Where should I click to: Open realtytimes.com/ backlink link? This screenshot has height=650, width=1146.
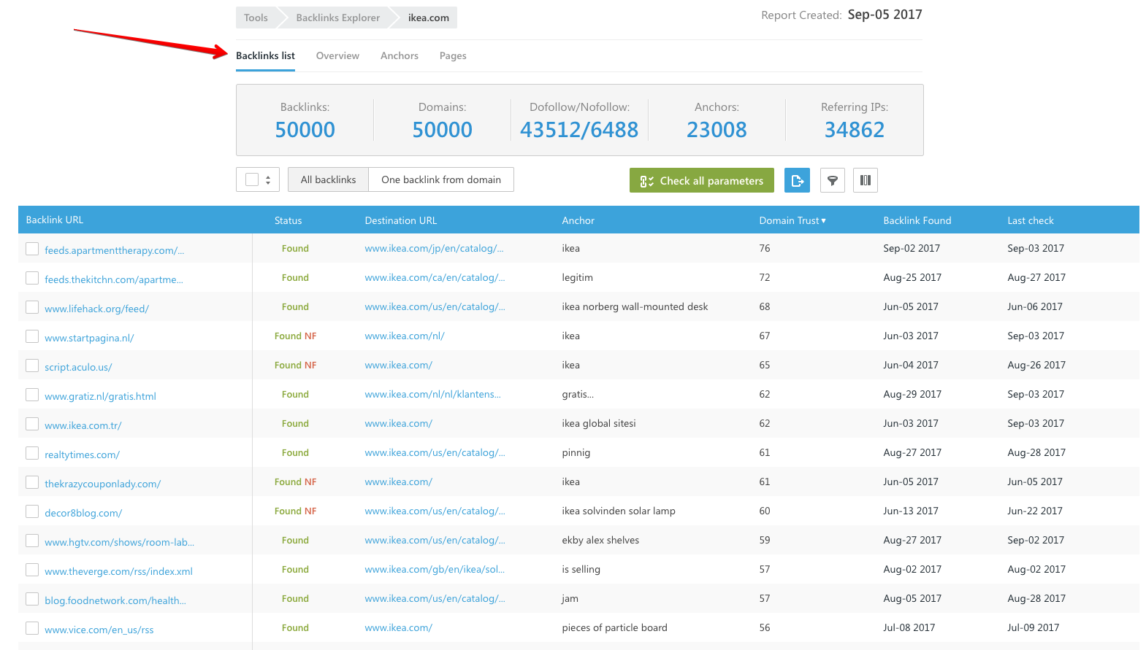click(x=82, y=454)
